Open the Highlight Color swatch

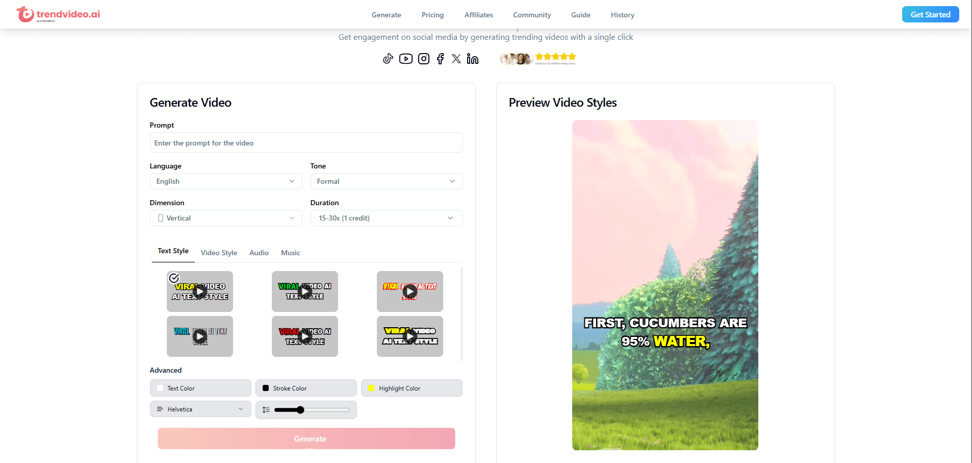tap(412, 388)
